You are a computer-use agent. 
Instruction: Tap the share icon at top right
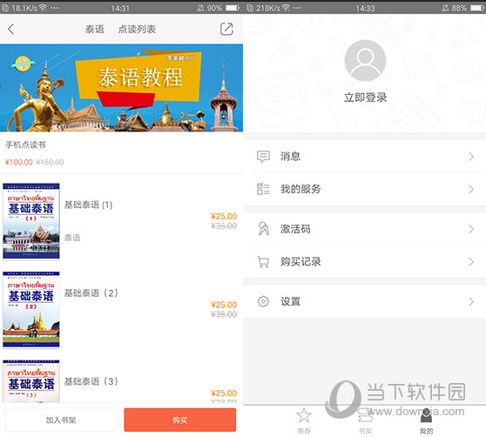tap(226, 29)
